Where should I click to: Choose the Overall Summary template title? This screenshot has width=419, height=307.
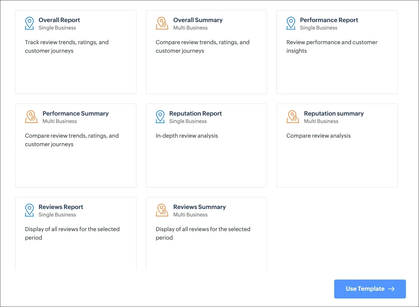click(198, 20)
